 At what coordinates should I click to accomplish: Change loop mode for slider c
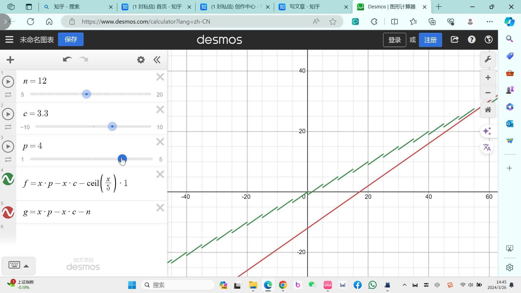(8, 127)
